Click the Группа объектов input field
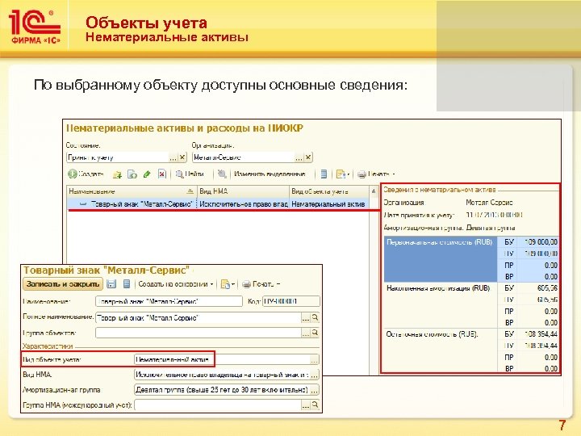Screen dimensions: 581x436 (199, 333)
